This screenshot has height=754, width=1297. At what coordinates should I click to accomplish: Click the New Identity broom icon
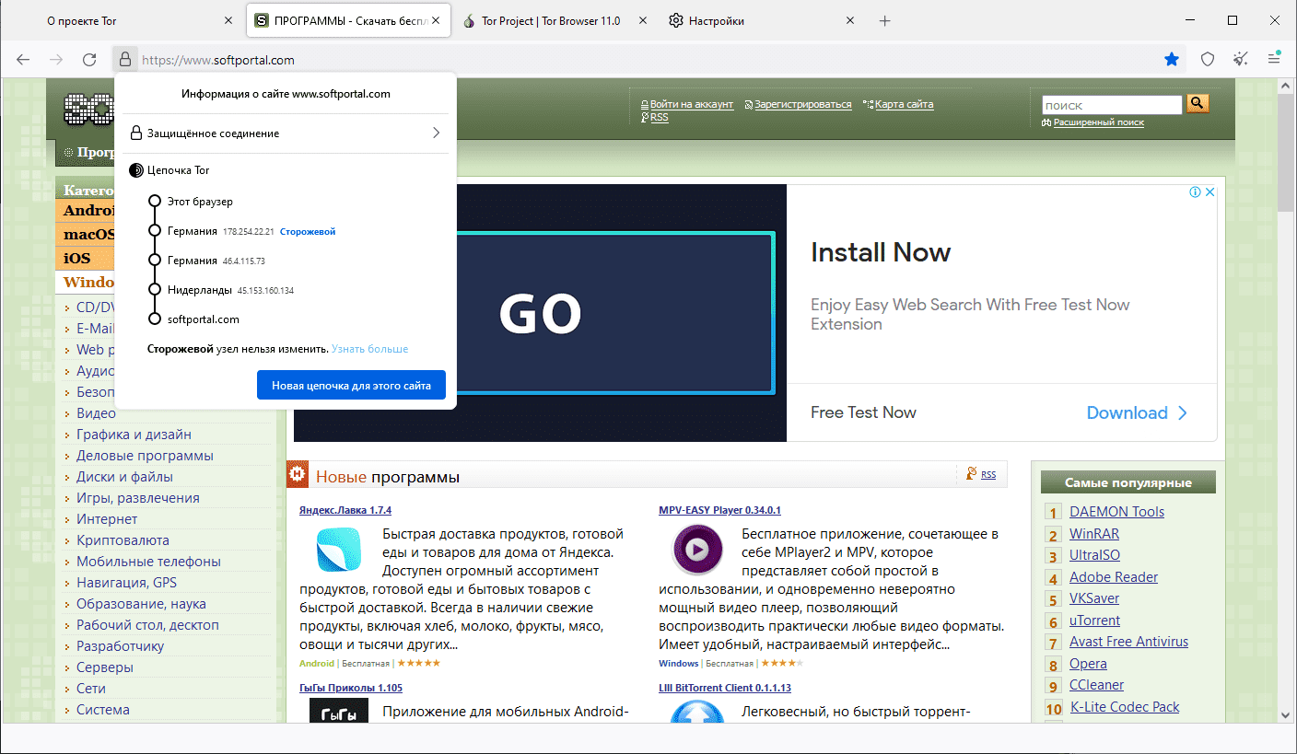(x=1242, y=60)
